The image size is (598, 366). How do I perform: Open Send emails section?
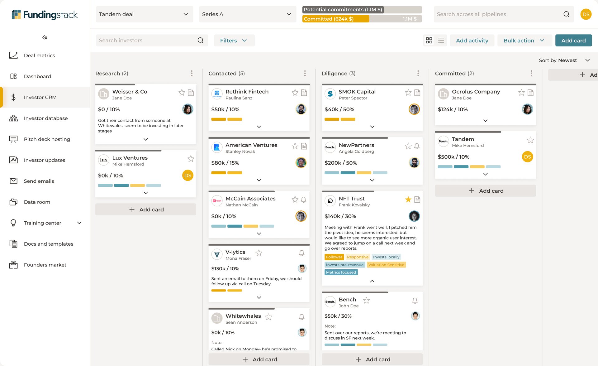click(x=39, y=181)
